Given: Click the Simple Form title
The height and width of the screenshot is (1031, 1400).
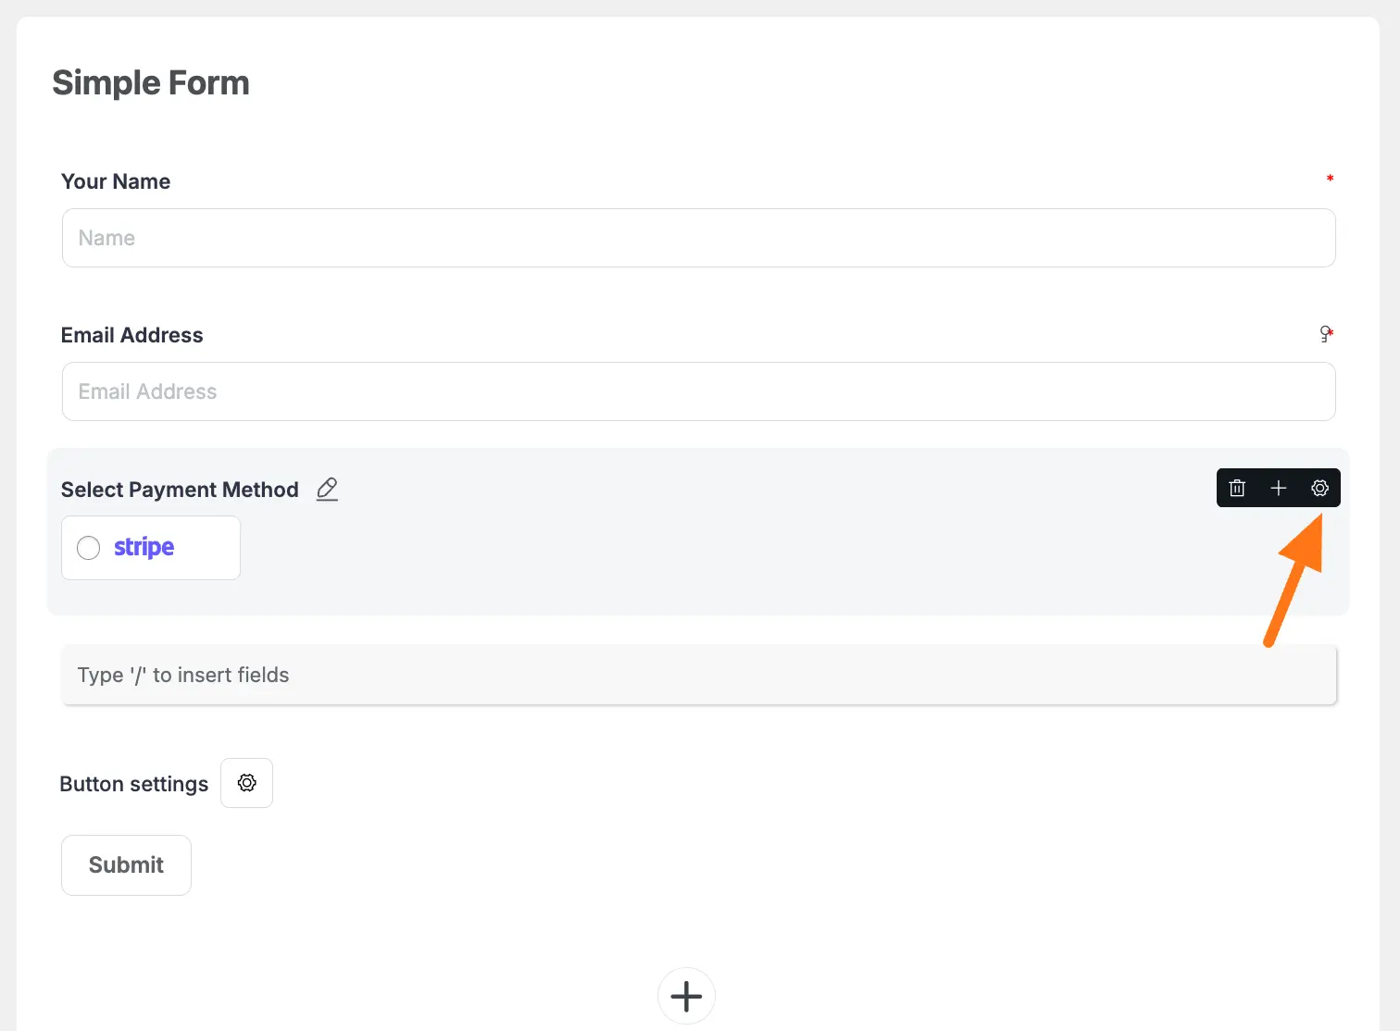Looking at the screenshot, I should point(151,83).
